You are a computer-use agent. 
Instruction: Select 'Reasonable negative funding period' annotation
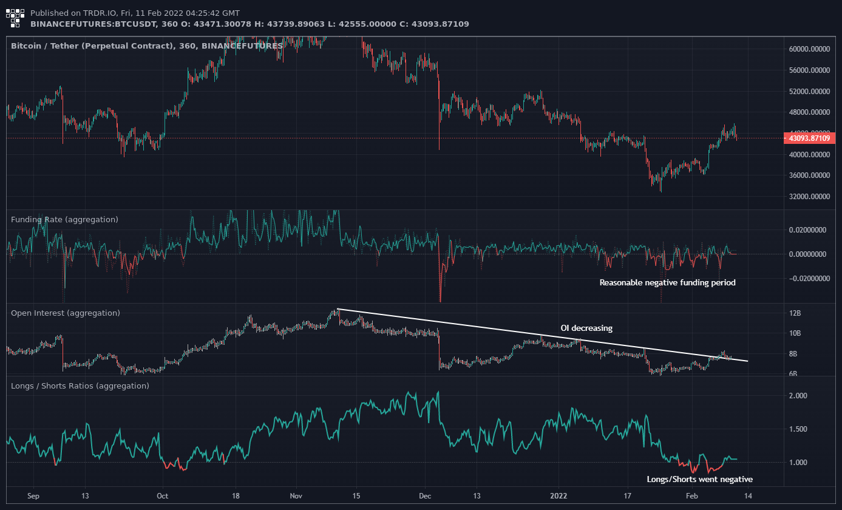click(667, 282)
